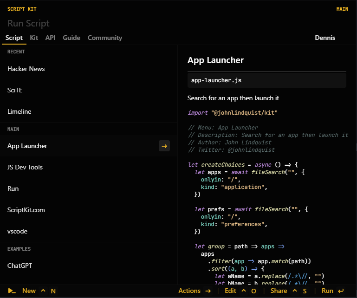Click Share in the footer bar

(x=279, y=291)
